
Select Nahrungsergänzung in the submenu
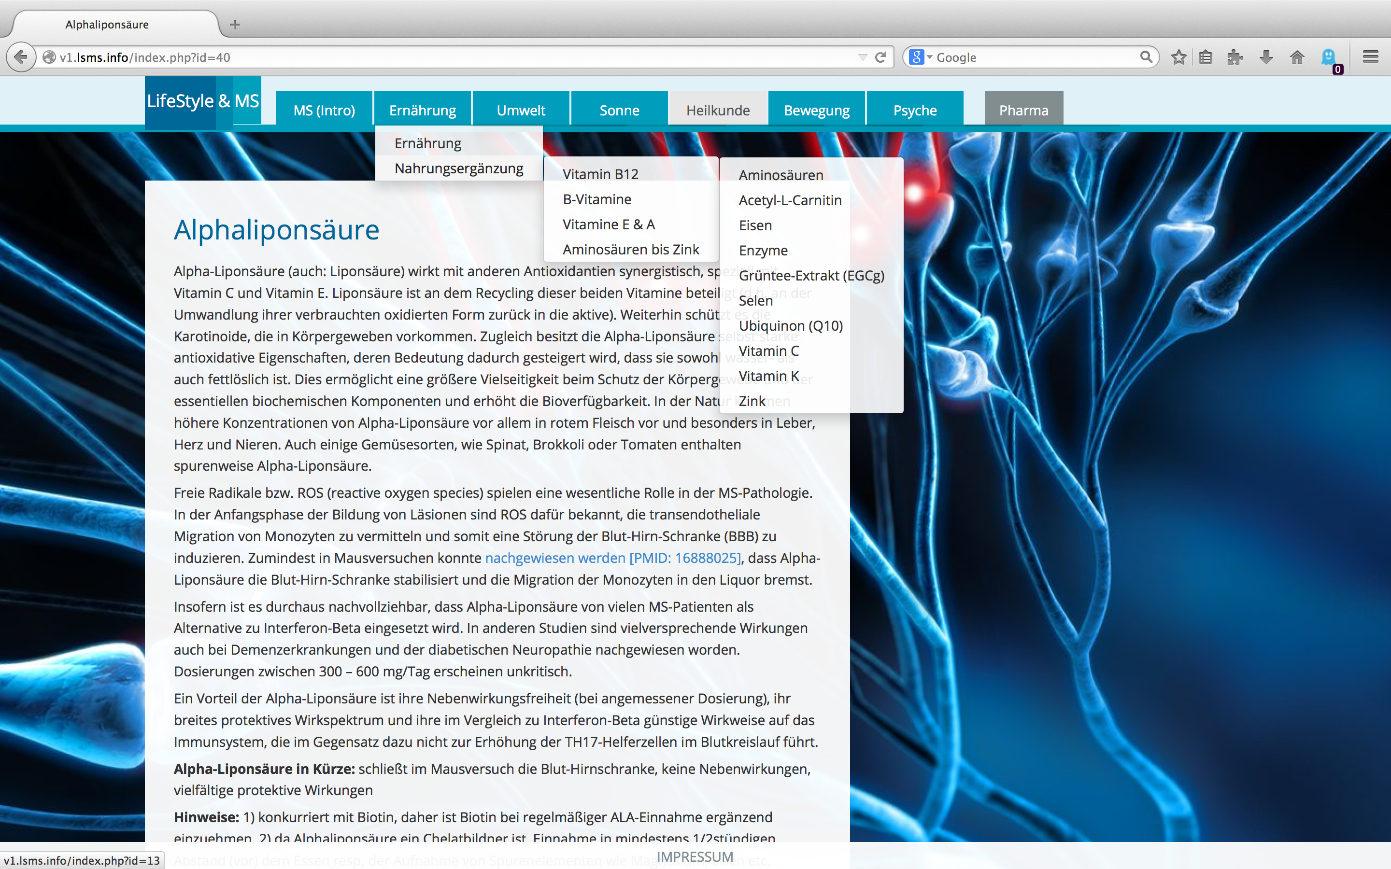click(459, 168)
